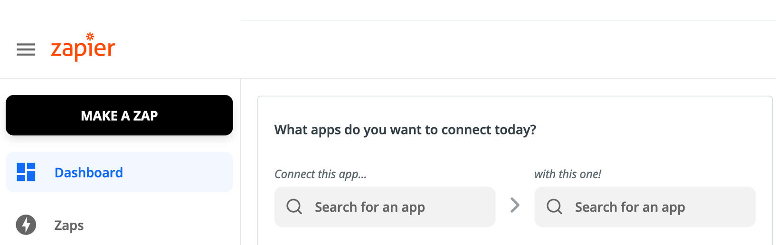This screenshot has height=245, width=776.
Task: Click the "with this one!" label
Action: pyautogui.click(x=567, y=174)
